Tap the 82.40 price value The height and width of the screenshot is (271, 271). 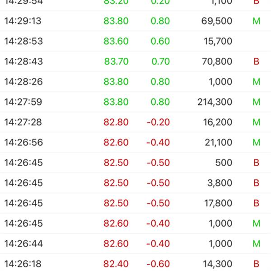(116, 264)
